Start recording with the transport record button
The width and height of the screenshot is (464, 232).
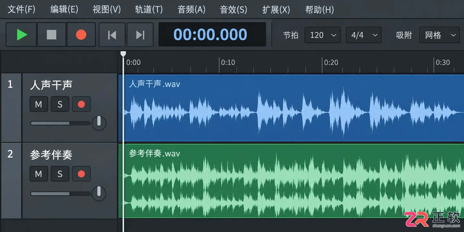[81, 34]
